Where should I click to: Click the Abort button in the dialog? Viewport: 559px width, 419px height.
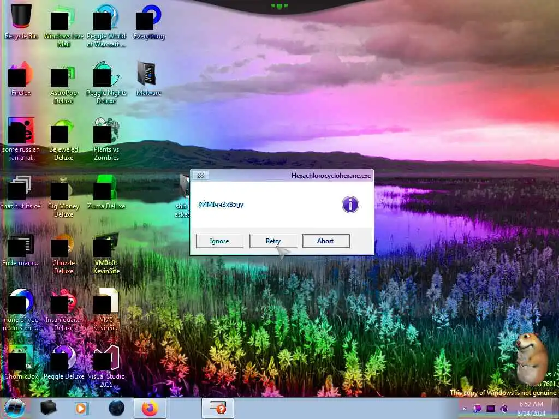pos(325,241)
